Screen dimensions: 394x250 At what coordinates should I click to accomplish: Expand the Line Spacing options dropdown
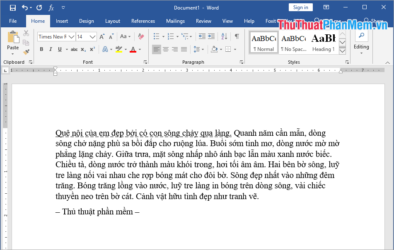coord(203,50)
